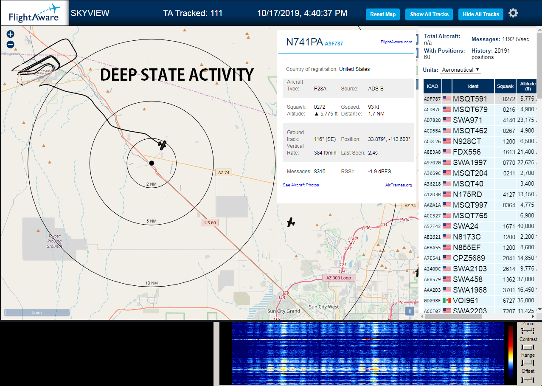Click the US flag in FDX556 row
This screenshot has width=542, height=386.
click(447, 152)
